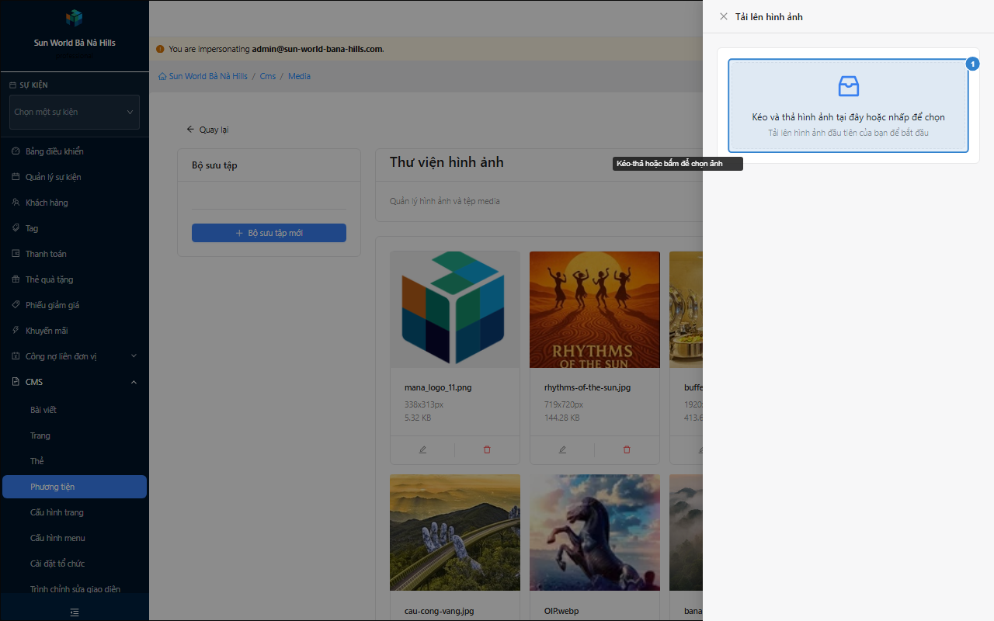This screenshot has width=994, height=621.
Task: Click the file size 5.32 KB
Action: click(x=418, y=418)
